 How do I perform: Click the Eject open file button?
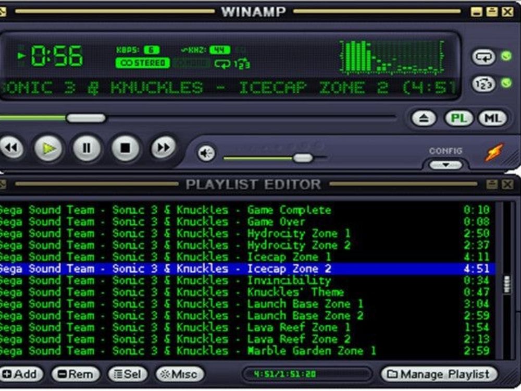pyautogui.click(x=424, y=118)
